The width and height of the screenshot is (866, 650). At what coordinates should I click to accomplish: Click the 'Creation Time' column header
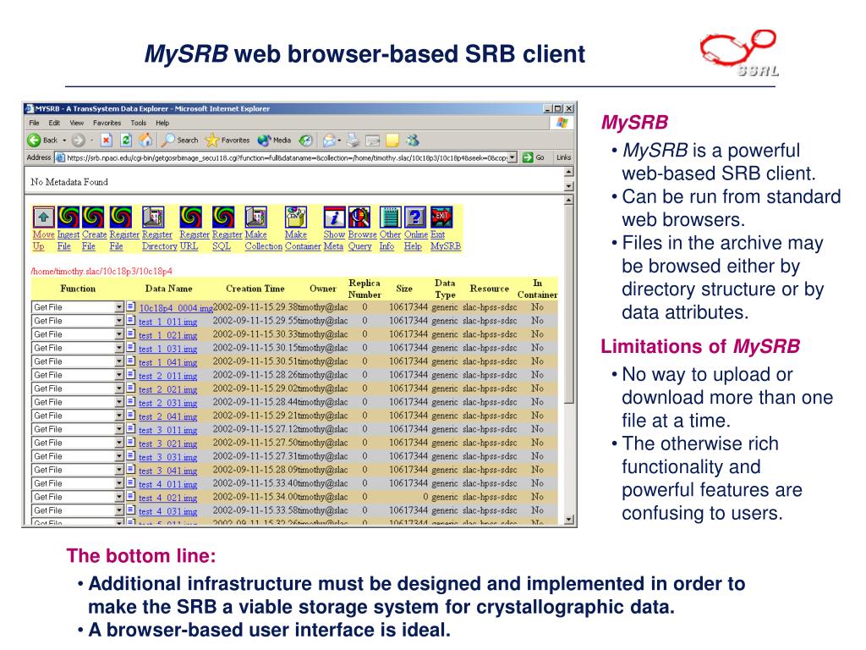255,289
